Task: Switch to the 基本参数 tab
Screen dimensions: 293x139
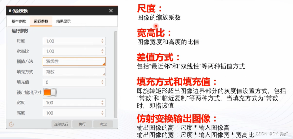Action: pos(19,21)
